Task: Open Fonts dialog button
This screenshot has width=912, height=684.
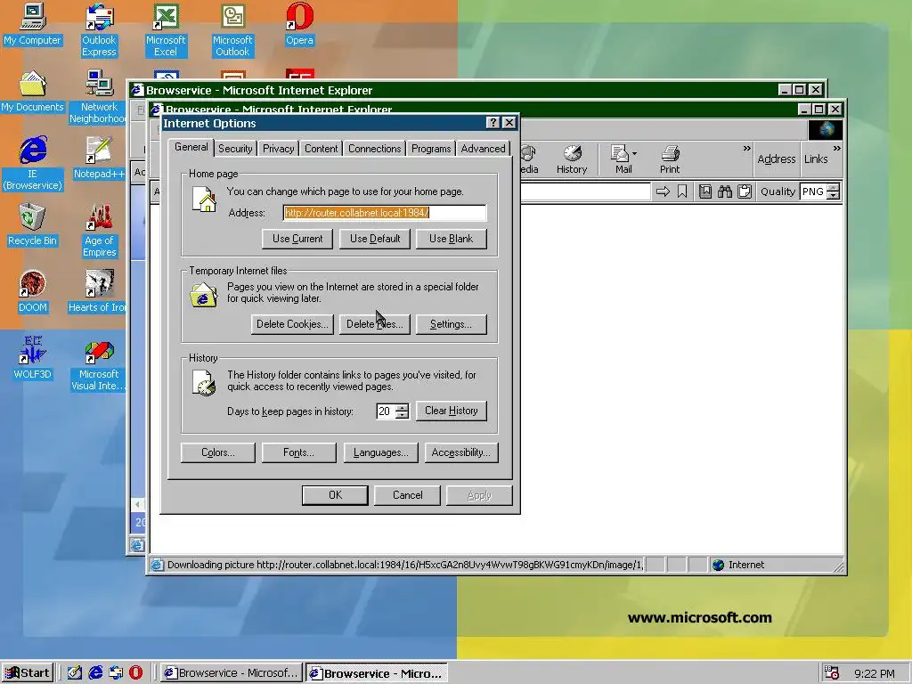Action: [x=298, y=452]
